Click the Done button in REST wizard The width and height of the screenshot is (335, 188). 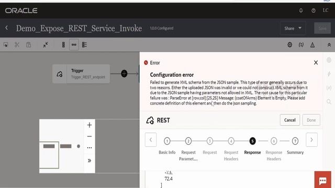(311, 120)
